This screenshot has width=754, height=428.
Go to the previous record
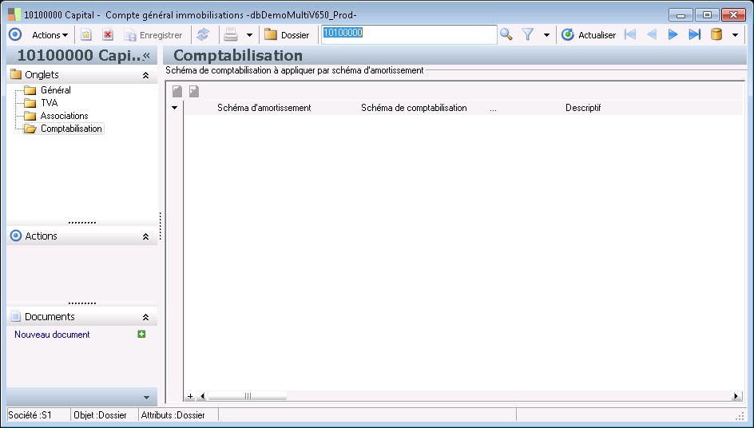(x=652, y=34)
